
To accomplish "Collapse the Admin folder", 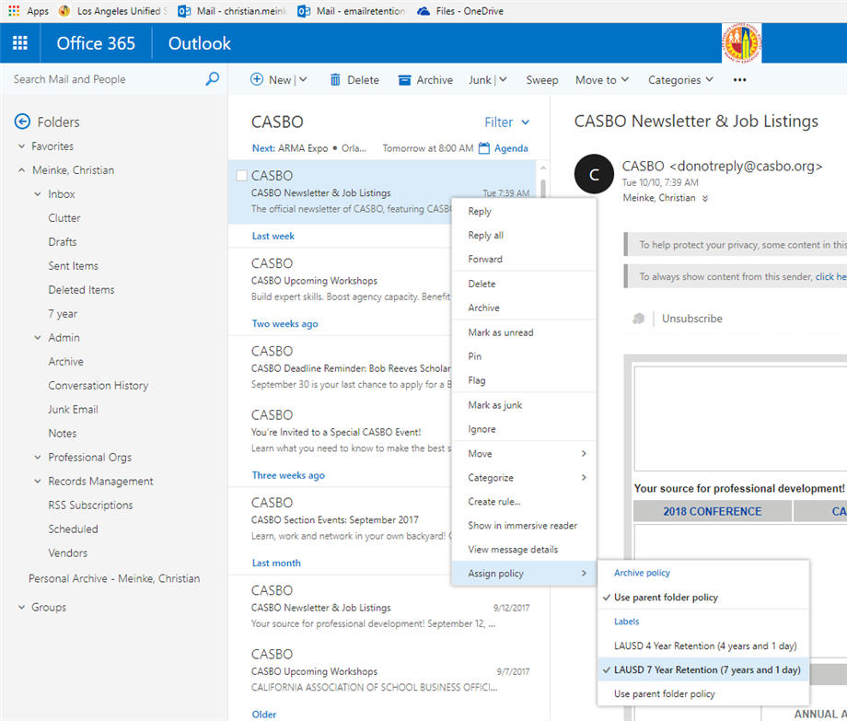I will [37, 338].
